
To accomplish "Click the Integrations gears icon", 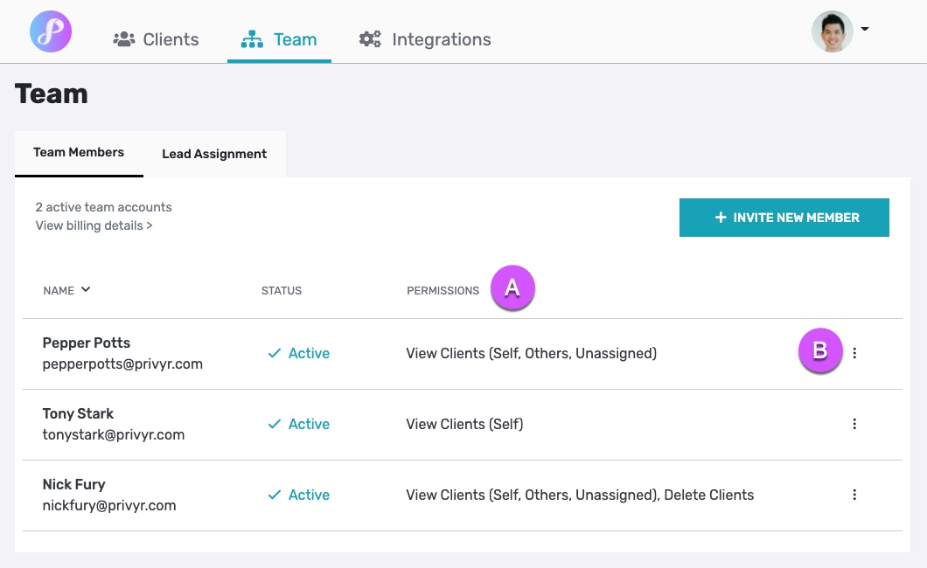I will tap(369, 38).
